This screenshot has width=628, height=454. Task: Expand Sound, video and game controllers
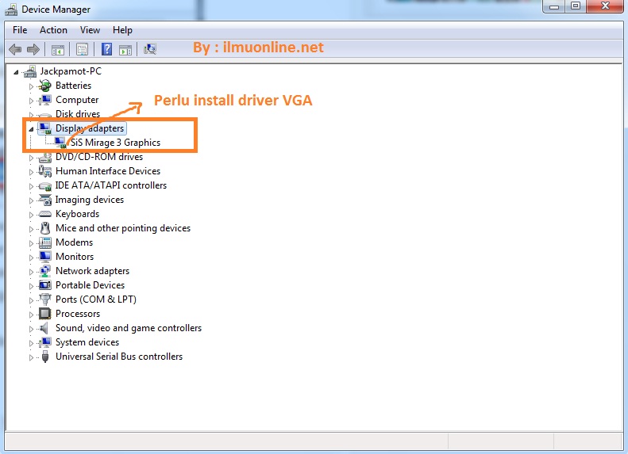[x=32, y=328]
